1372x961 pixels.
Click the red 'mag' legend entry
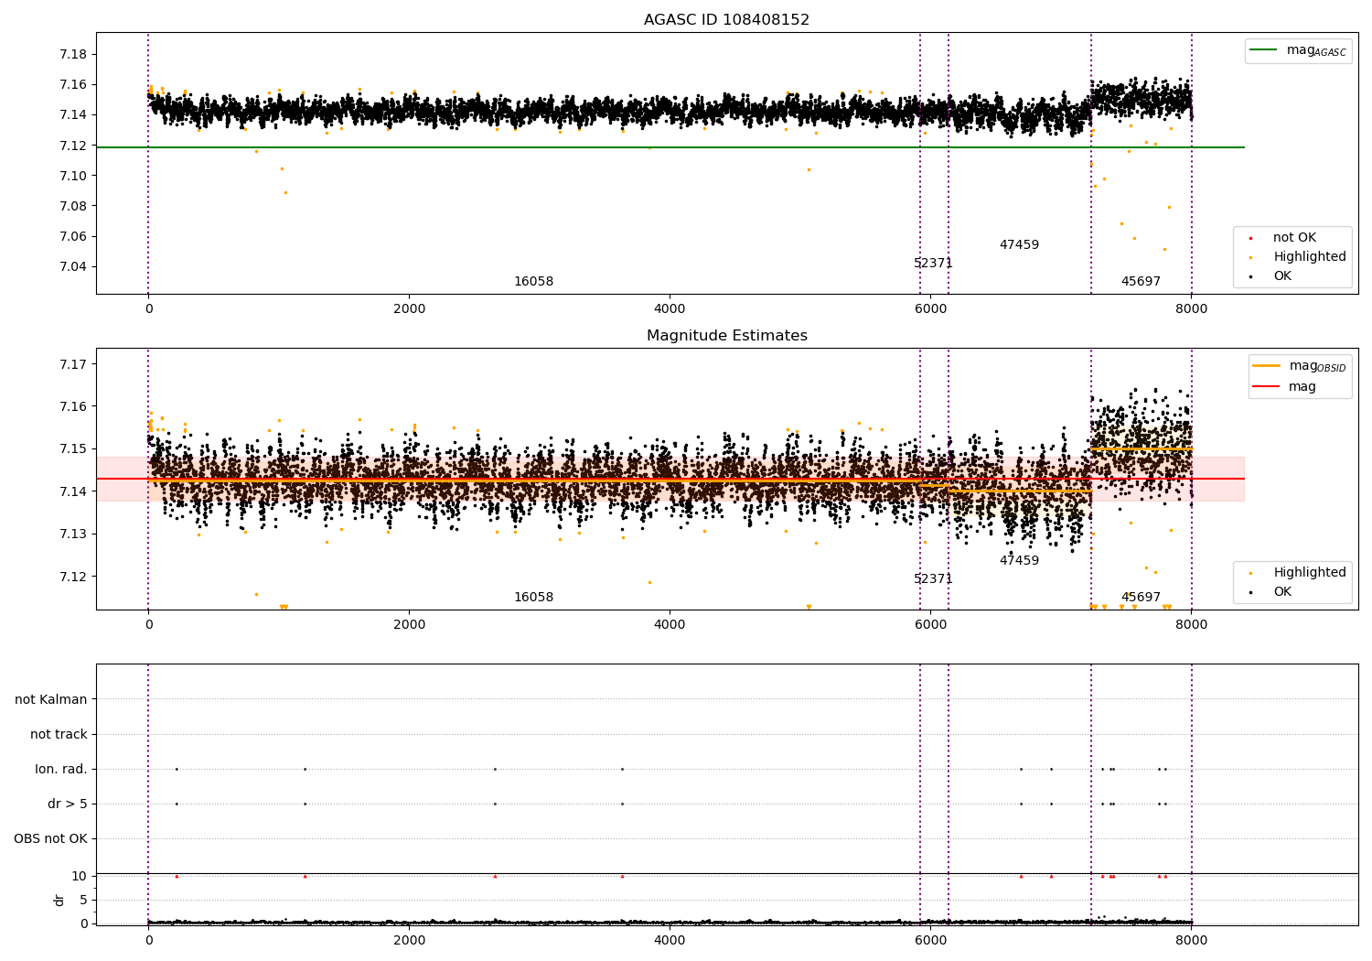click(1285, 386)
